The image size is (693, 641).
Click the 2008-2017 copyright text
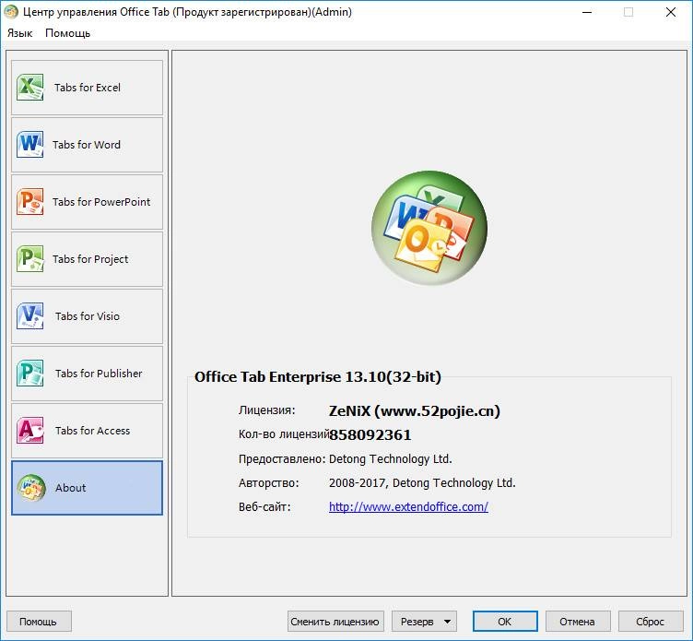pyautogui.click(x=422, y=483)
